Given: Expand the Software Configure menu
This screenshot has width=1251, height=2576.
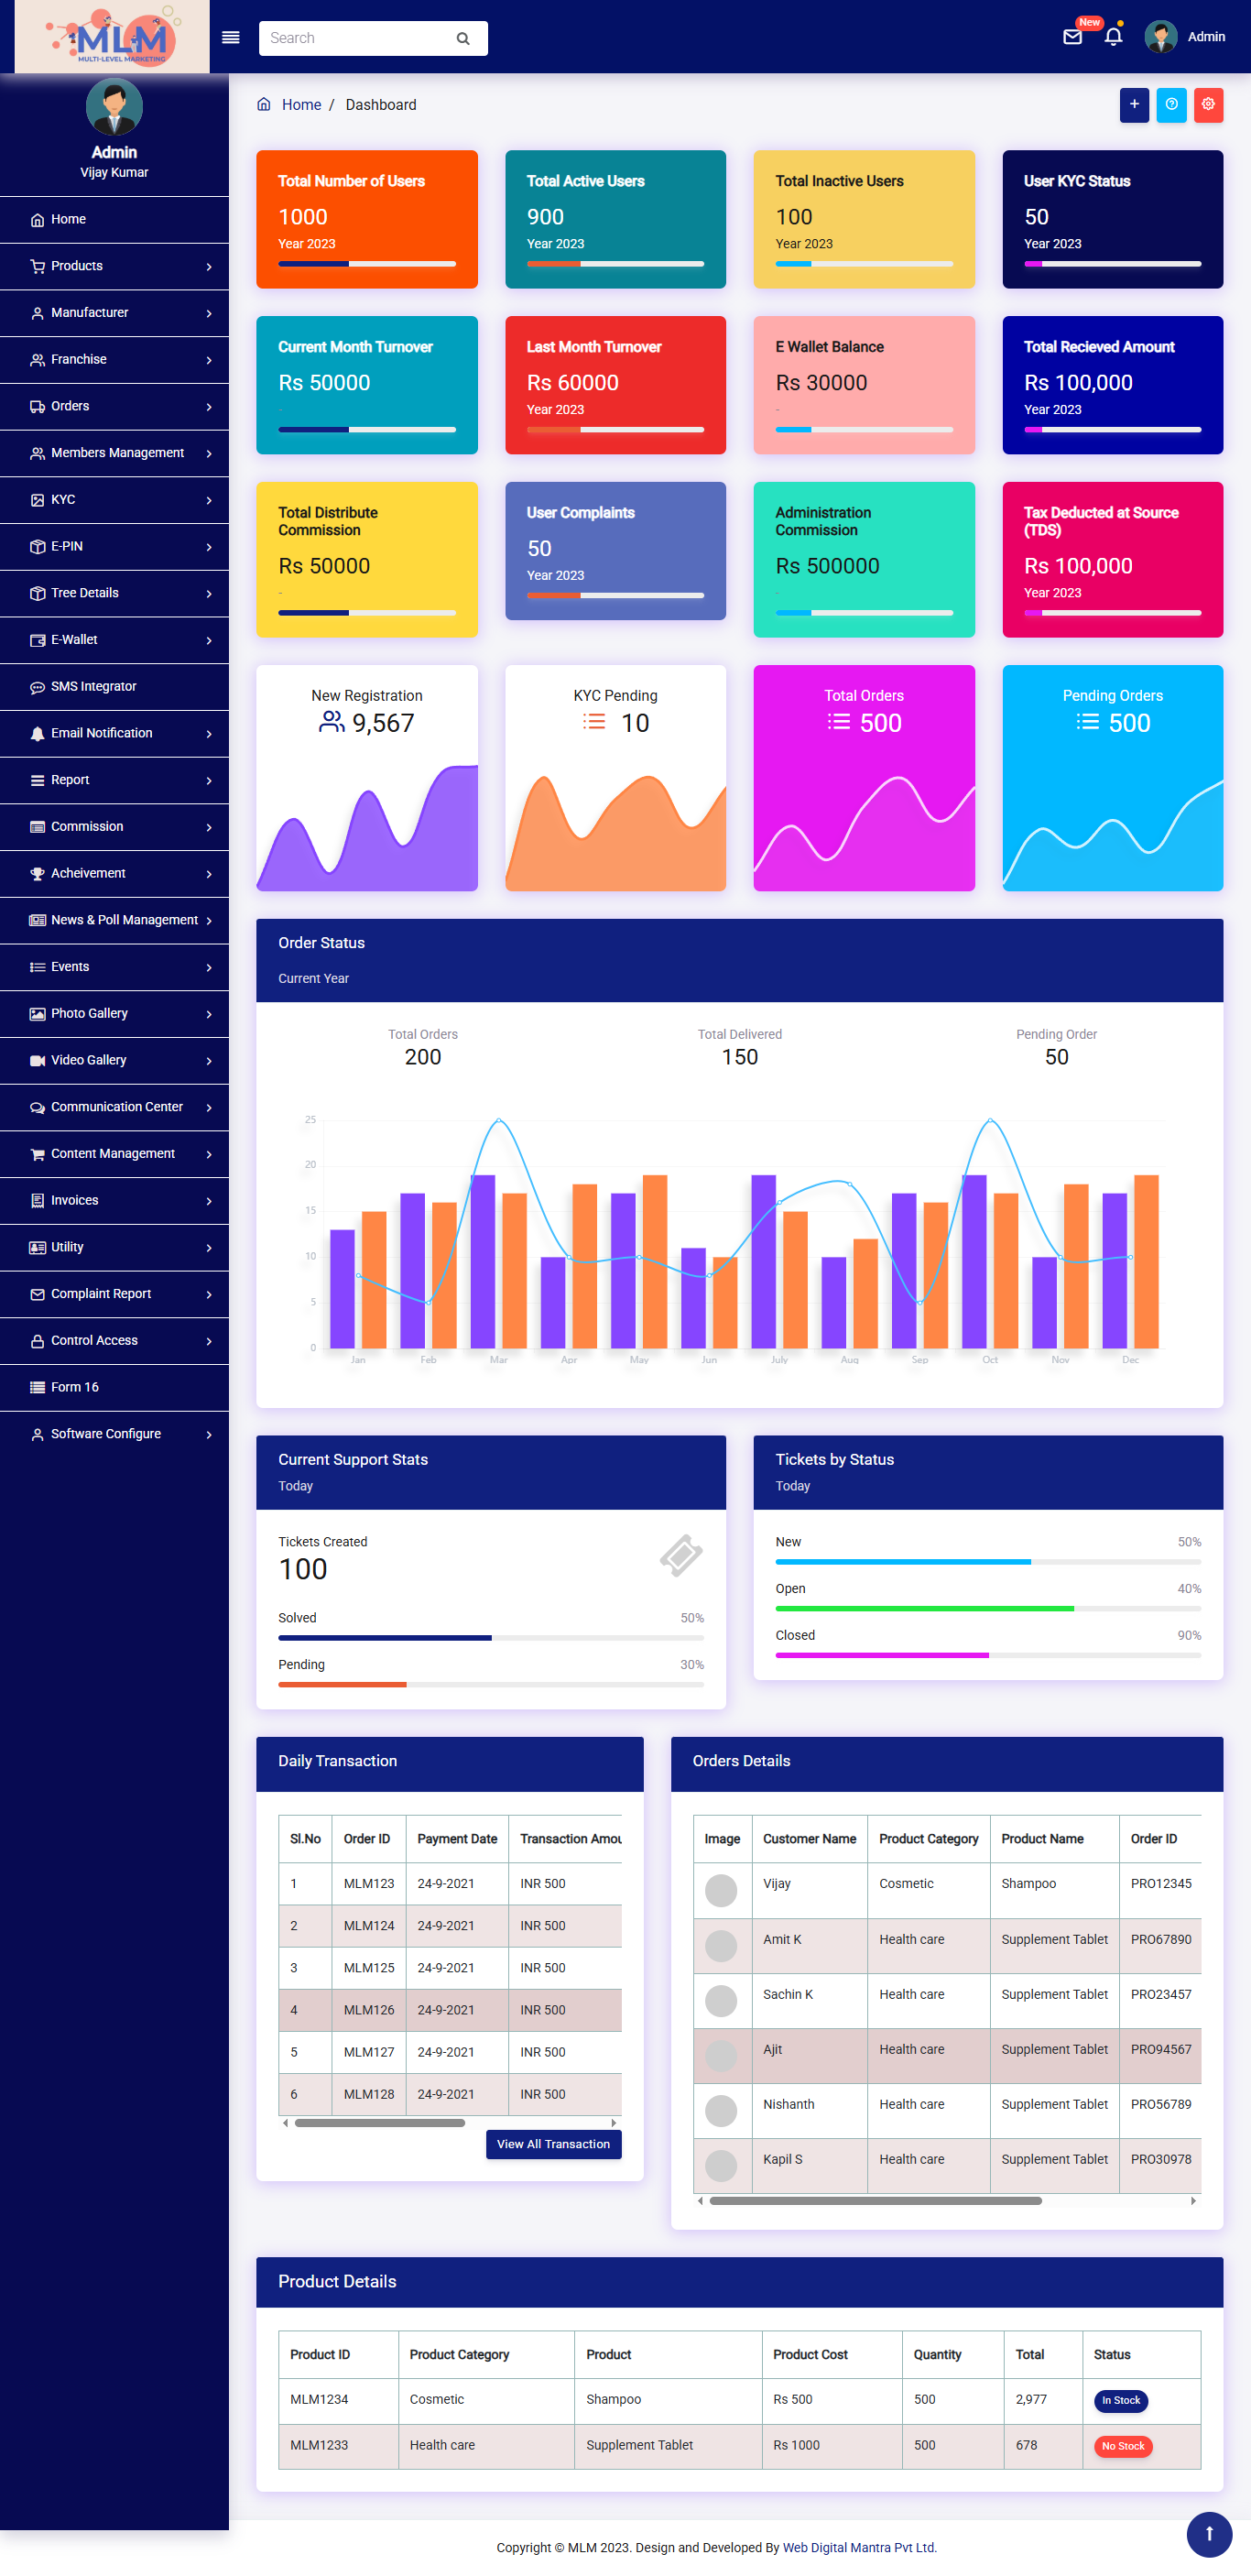Looking at the screenshot, I should 114,1434.
